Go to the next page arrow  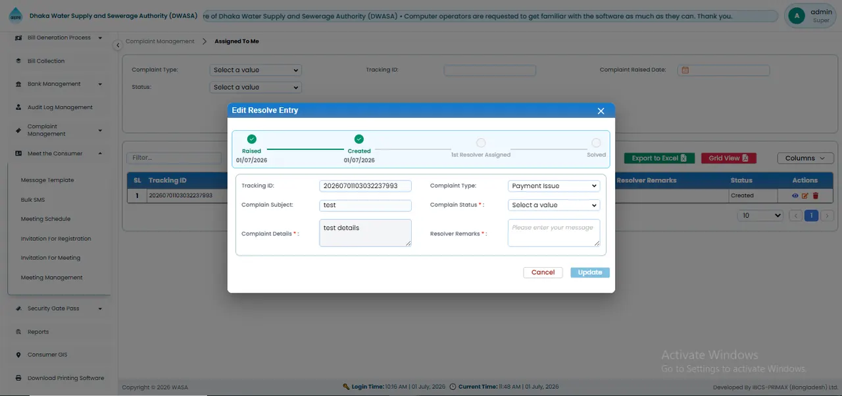(x=828, y=216)
